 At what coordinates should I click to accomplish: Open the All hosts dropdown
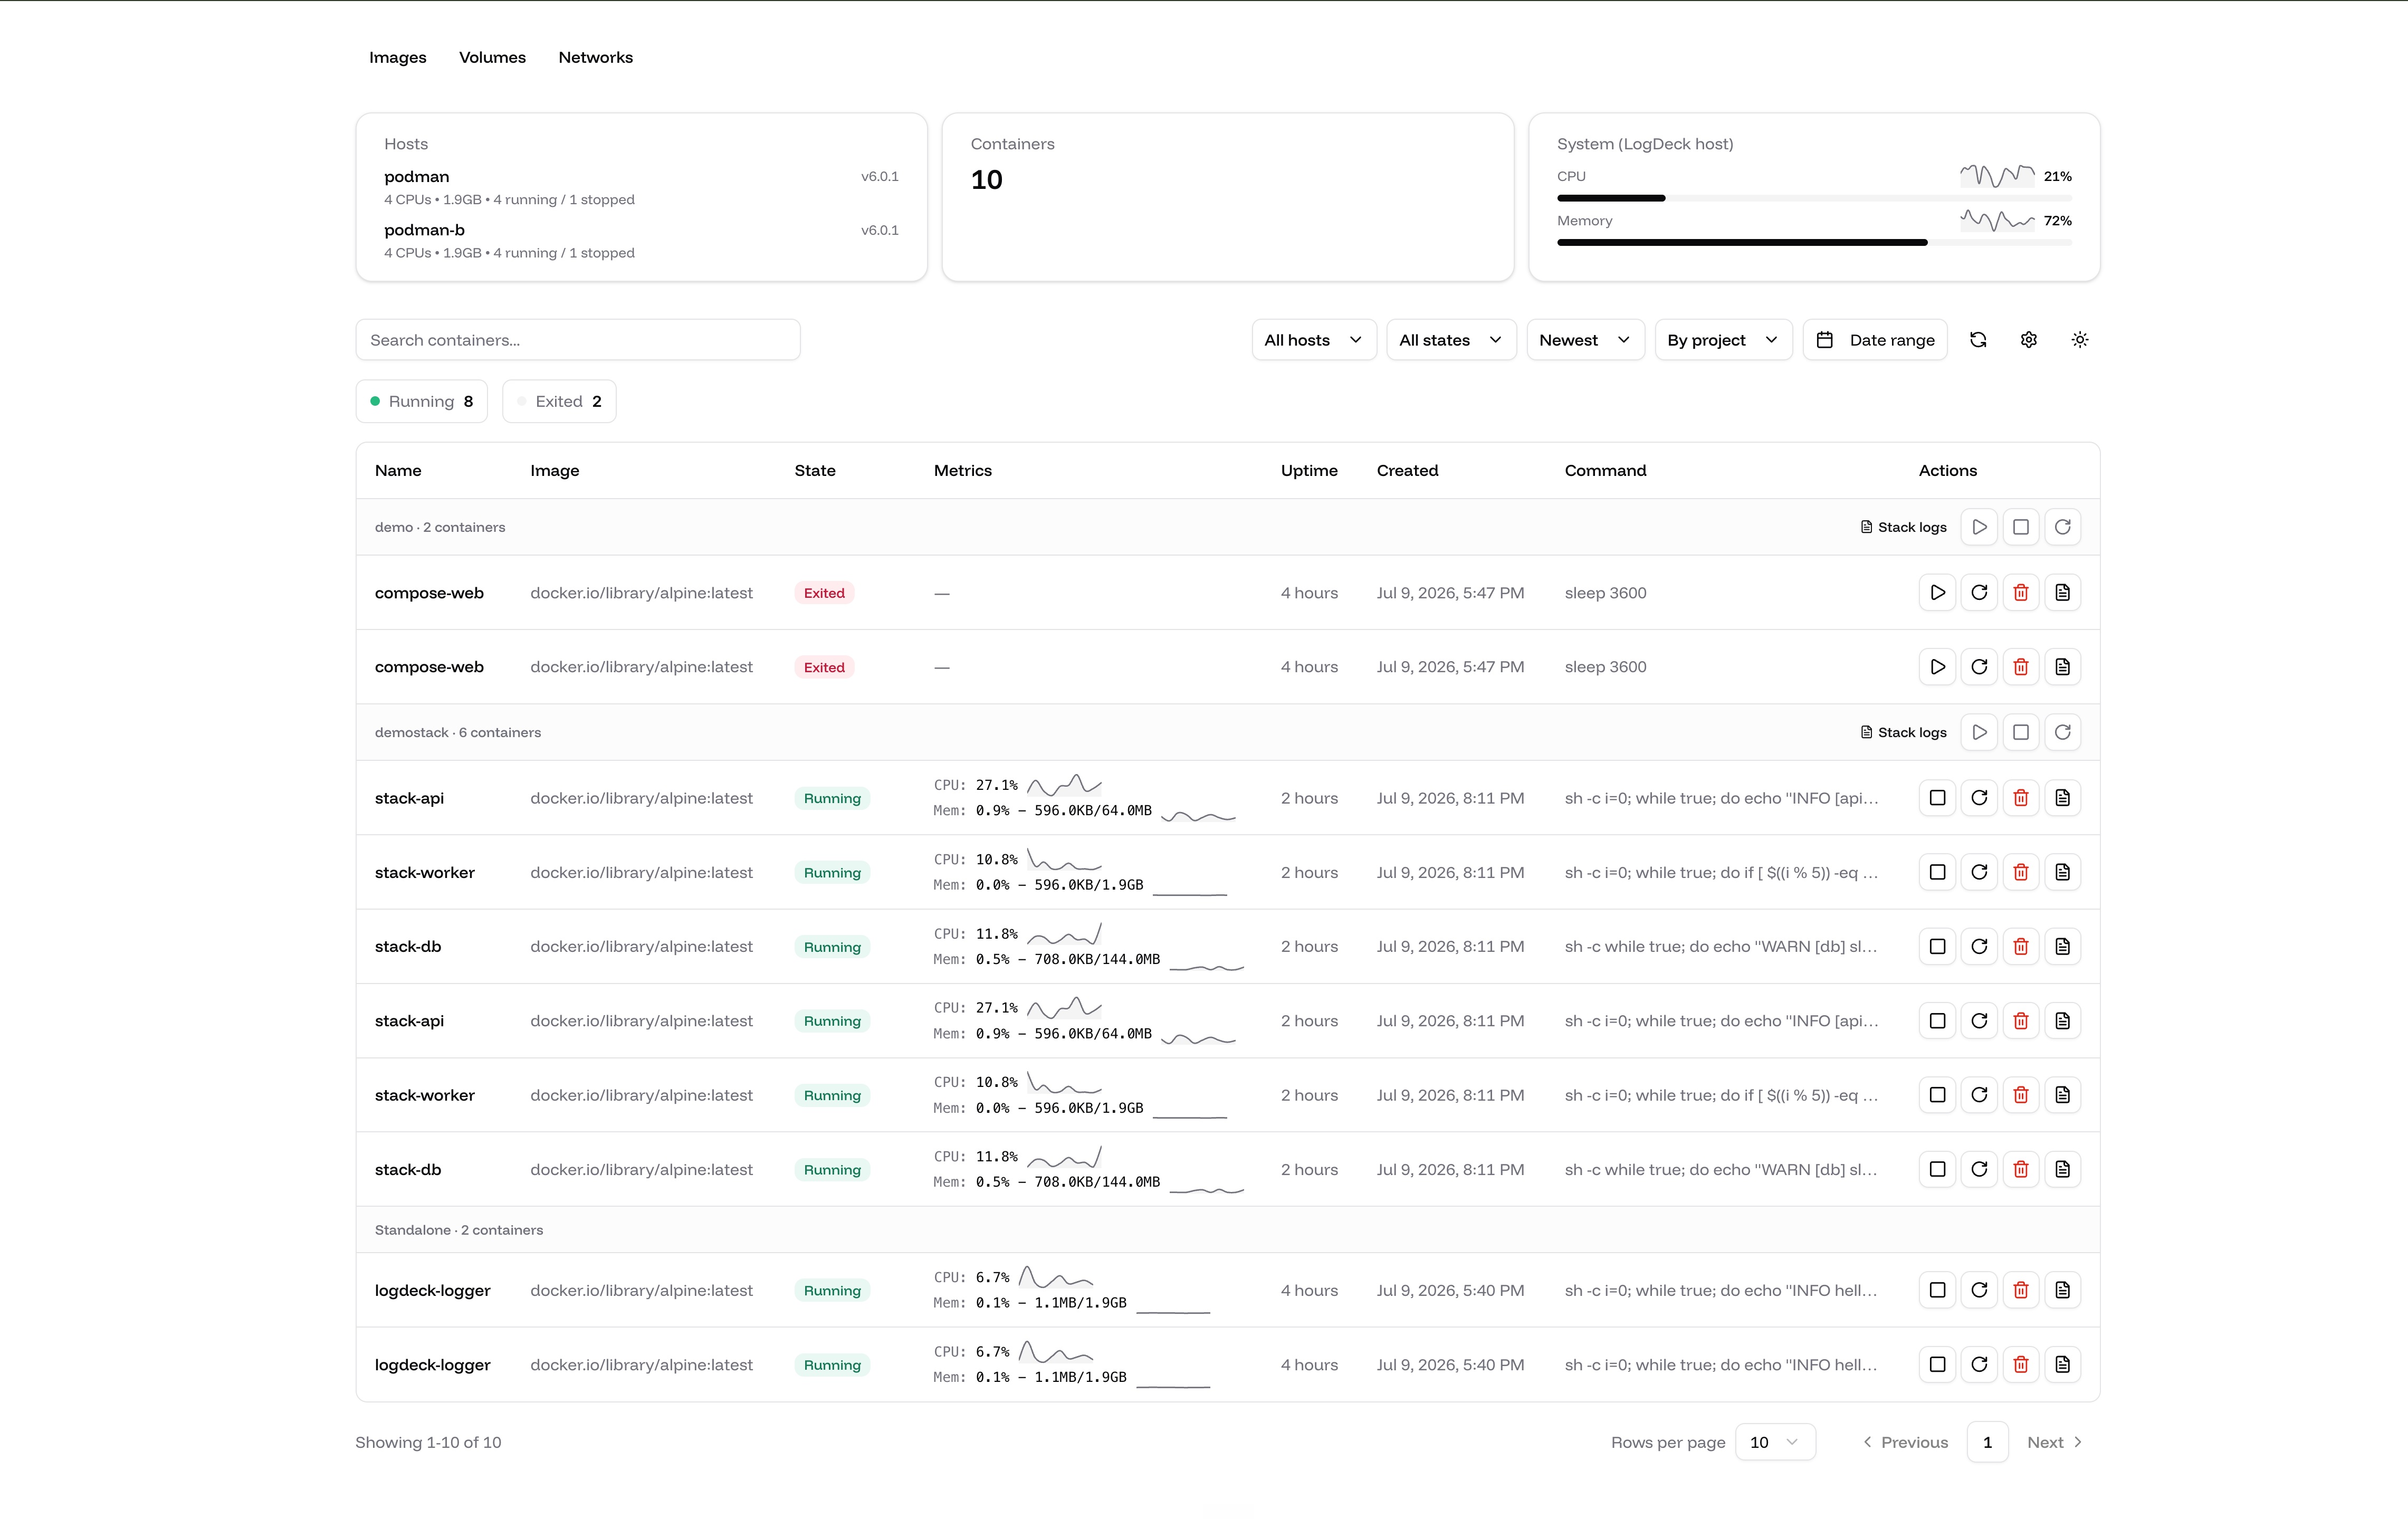(x=1314, y=340)
